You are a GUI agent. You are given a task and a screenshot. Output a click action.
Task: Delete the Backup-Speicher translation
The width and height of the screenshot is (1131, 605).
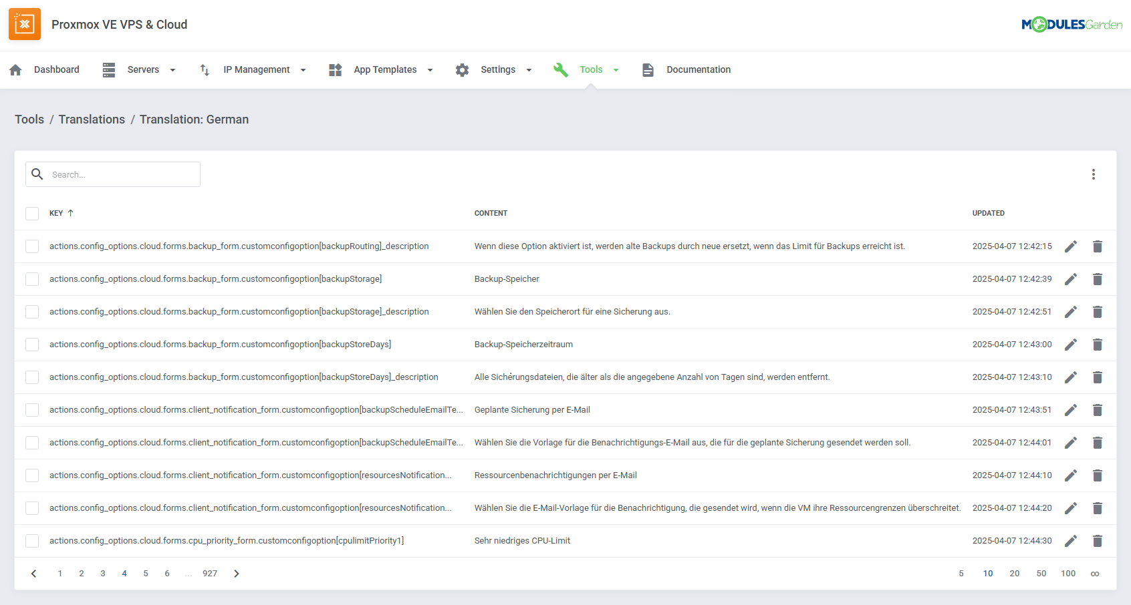tap(1098, 279)
